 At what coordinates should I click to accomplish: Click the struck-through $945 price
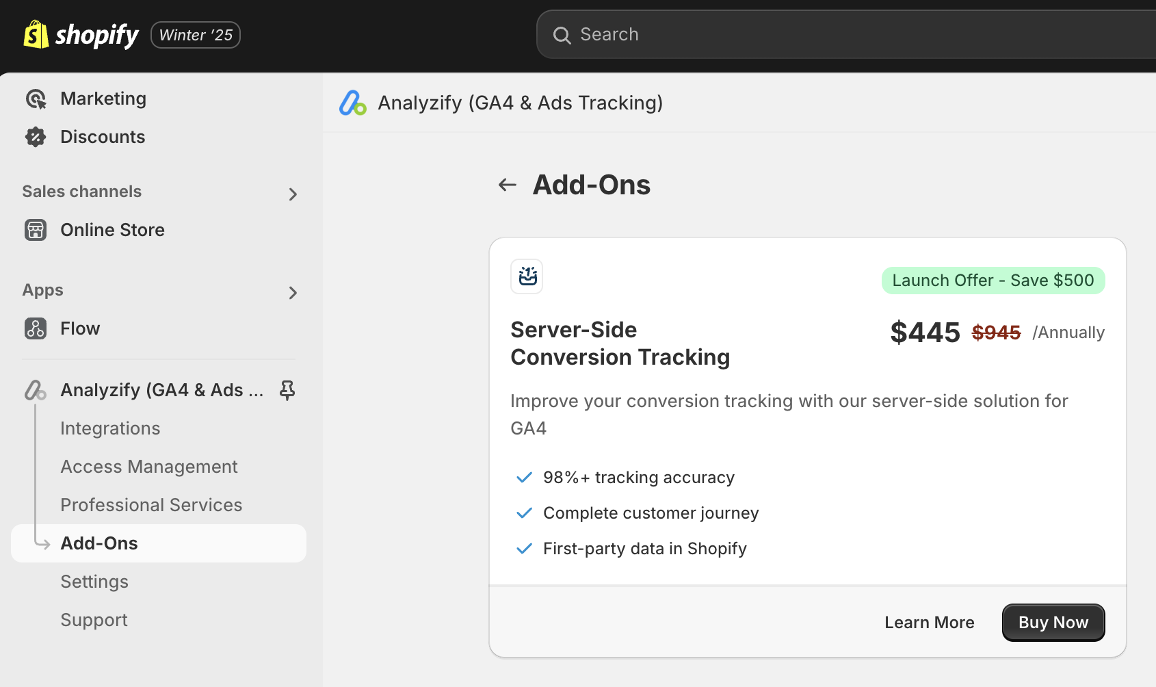[x=996, y=333]
